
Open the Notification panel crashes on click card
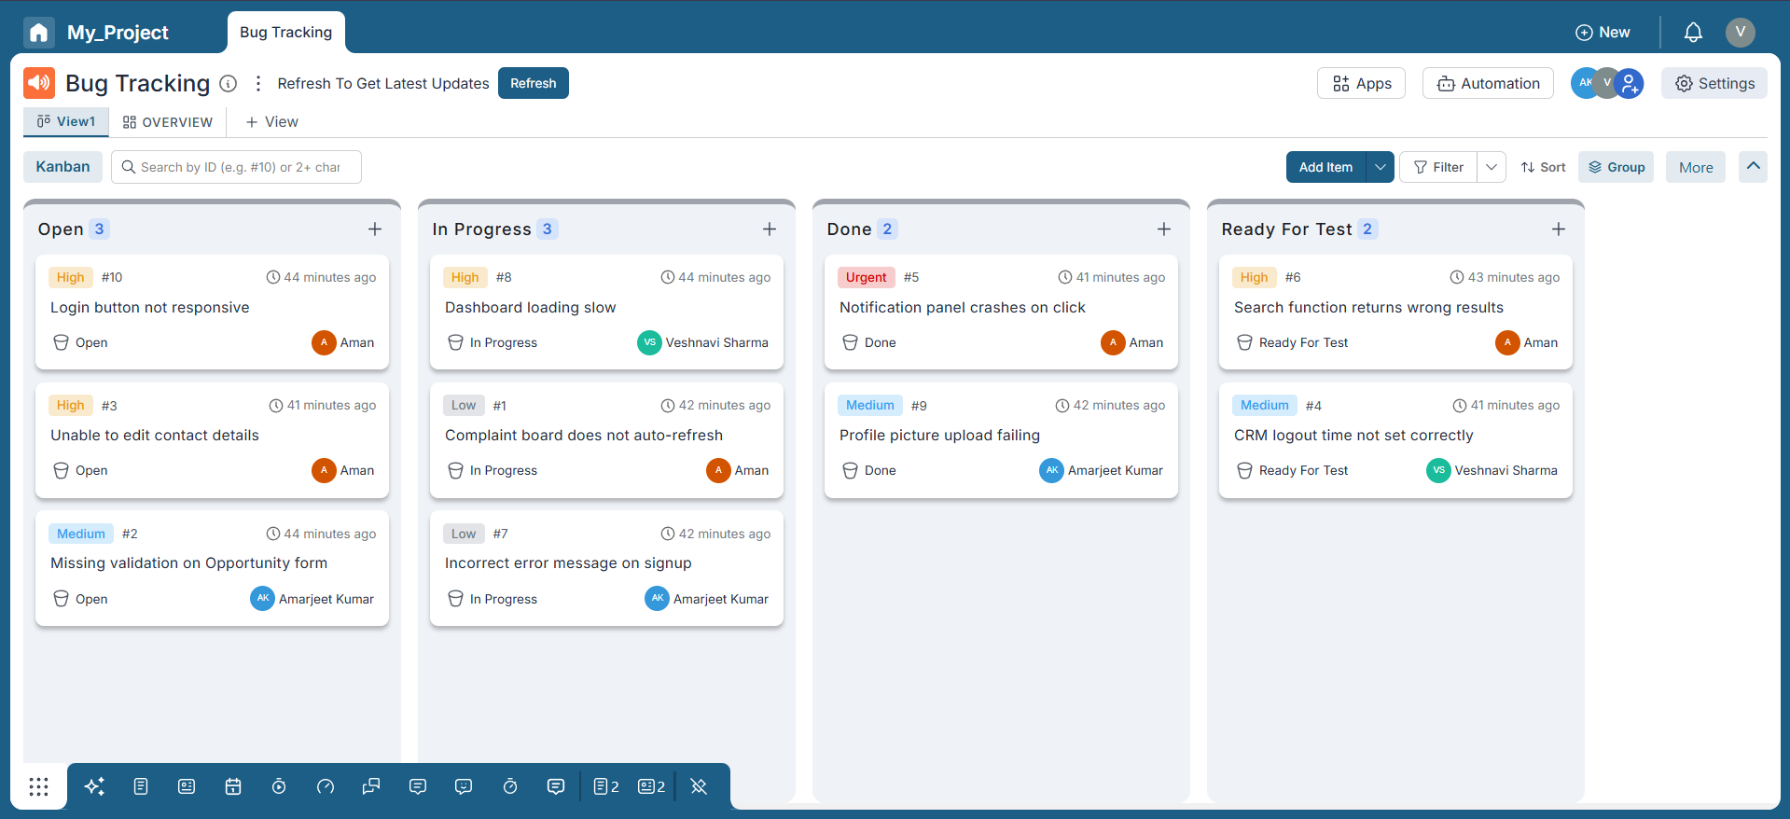[1001, 312]
